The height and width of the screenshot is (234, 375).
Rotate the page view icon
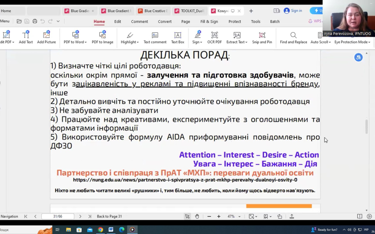pyautogui.click(x=279, y=216)
